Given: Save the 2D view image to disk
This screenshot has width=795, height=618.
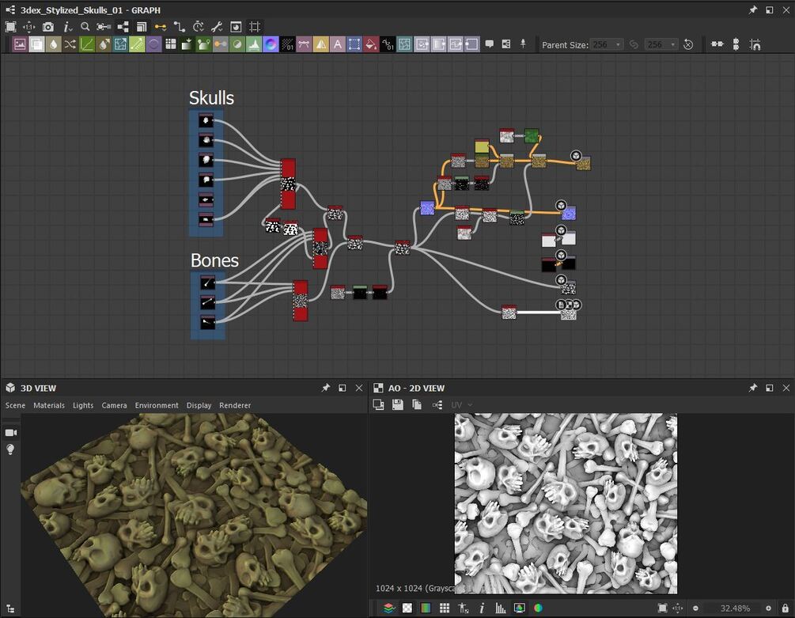Looking at the screenshot, I should tap(397, 404).
